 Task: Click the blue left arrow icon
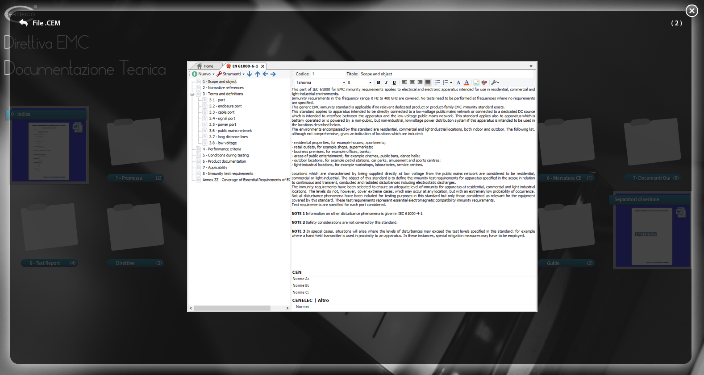[x=265, y=74]
